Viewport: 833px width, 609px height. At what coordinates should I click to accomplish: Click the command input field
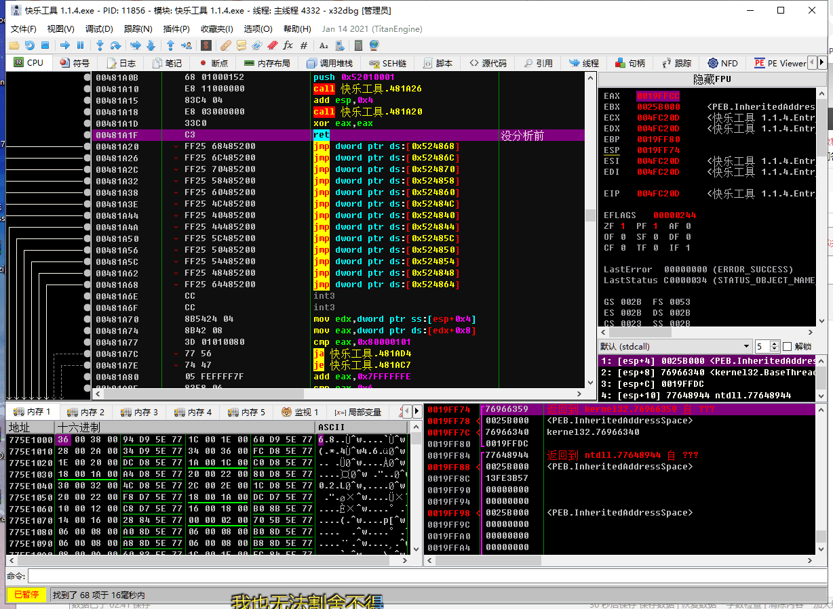(x=426, y=576)
